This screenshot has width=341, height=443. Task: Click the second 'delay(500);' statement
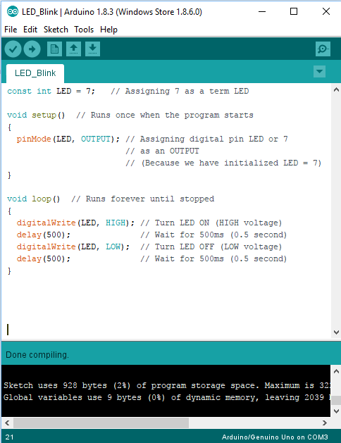44,258
